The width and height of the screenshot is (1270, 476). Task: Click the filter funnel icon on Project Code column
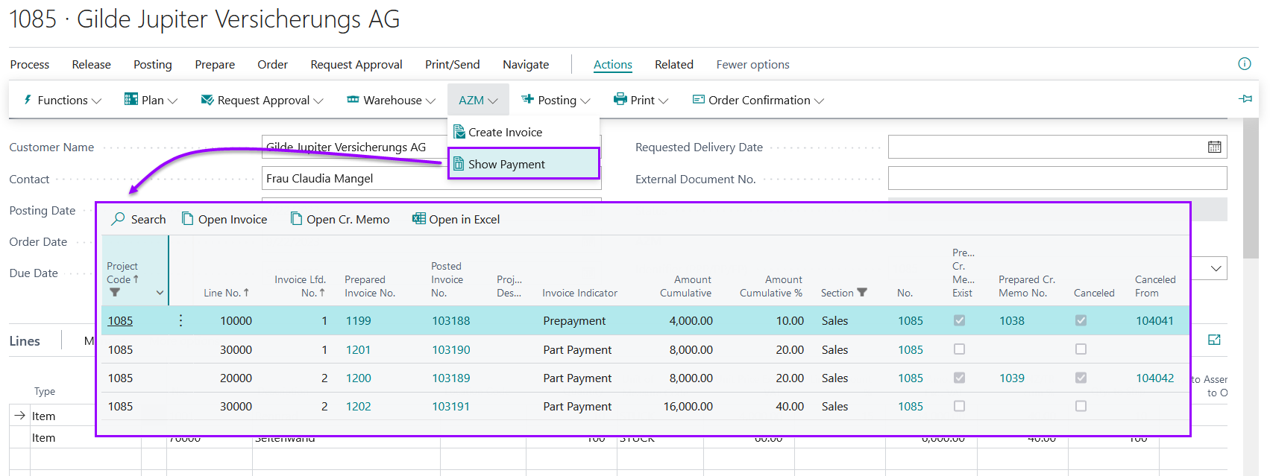pyautogui.click(x=115, y=293)
